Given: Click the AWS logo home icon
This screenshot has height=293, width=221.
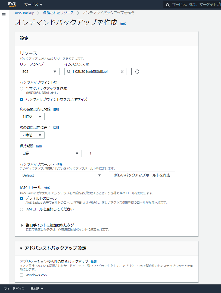Looking at the screenshot, I should 12,4.
